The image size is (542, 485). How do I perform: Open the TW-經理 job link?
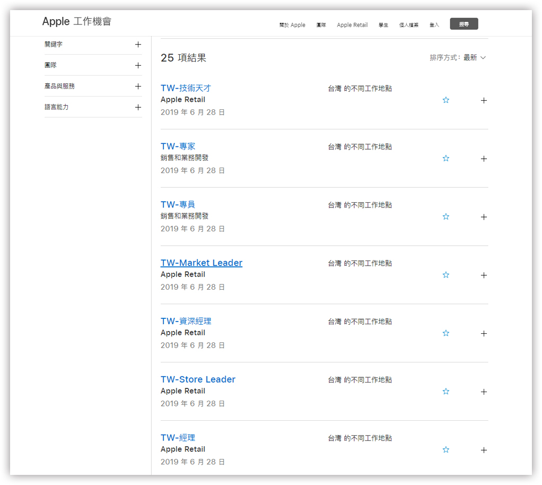coord(178,438)
